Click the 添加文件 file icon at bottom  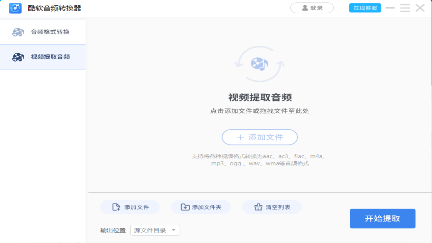[116, 207]
